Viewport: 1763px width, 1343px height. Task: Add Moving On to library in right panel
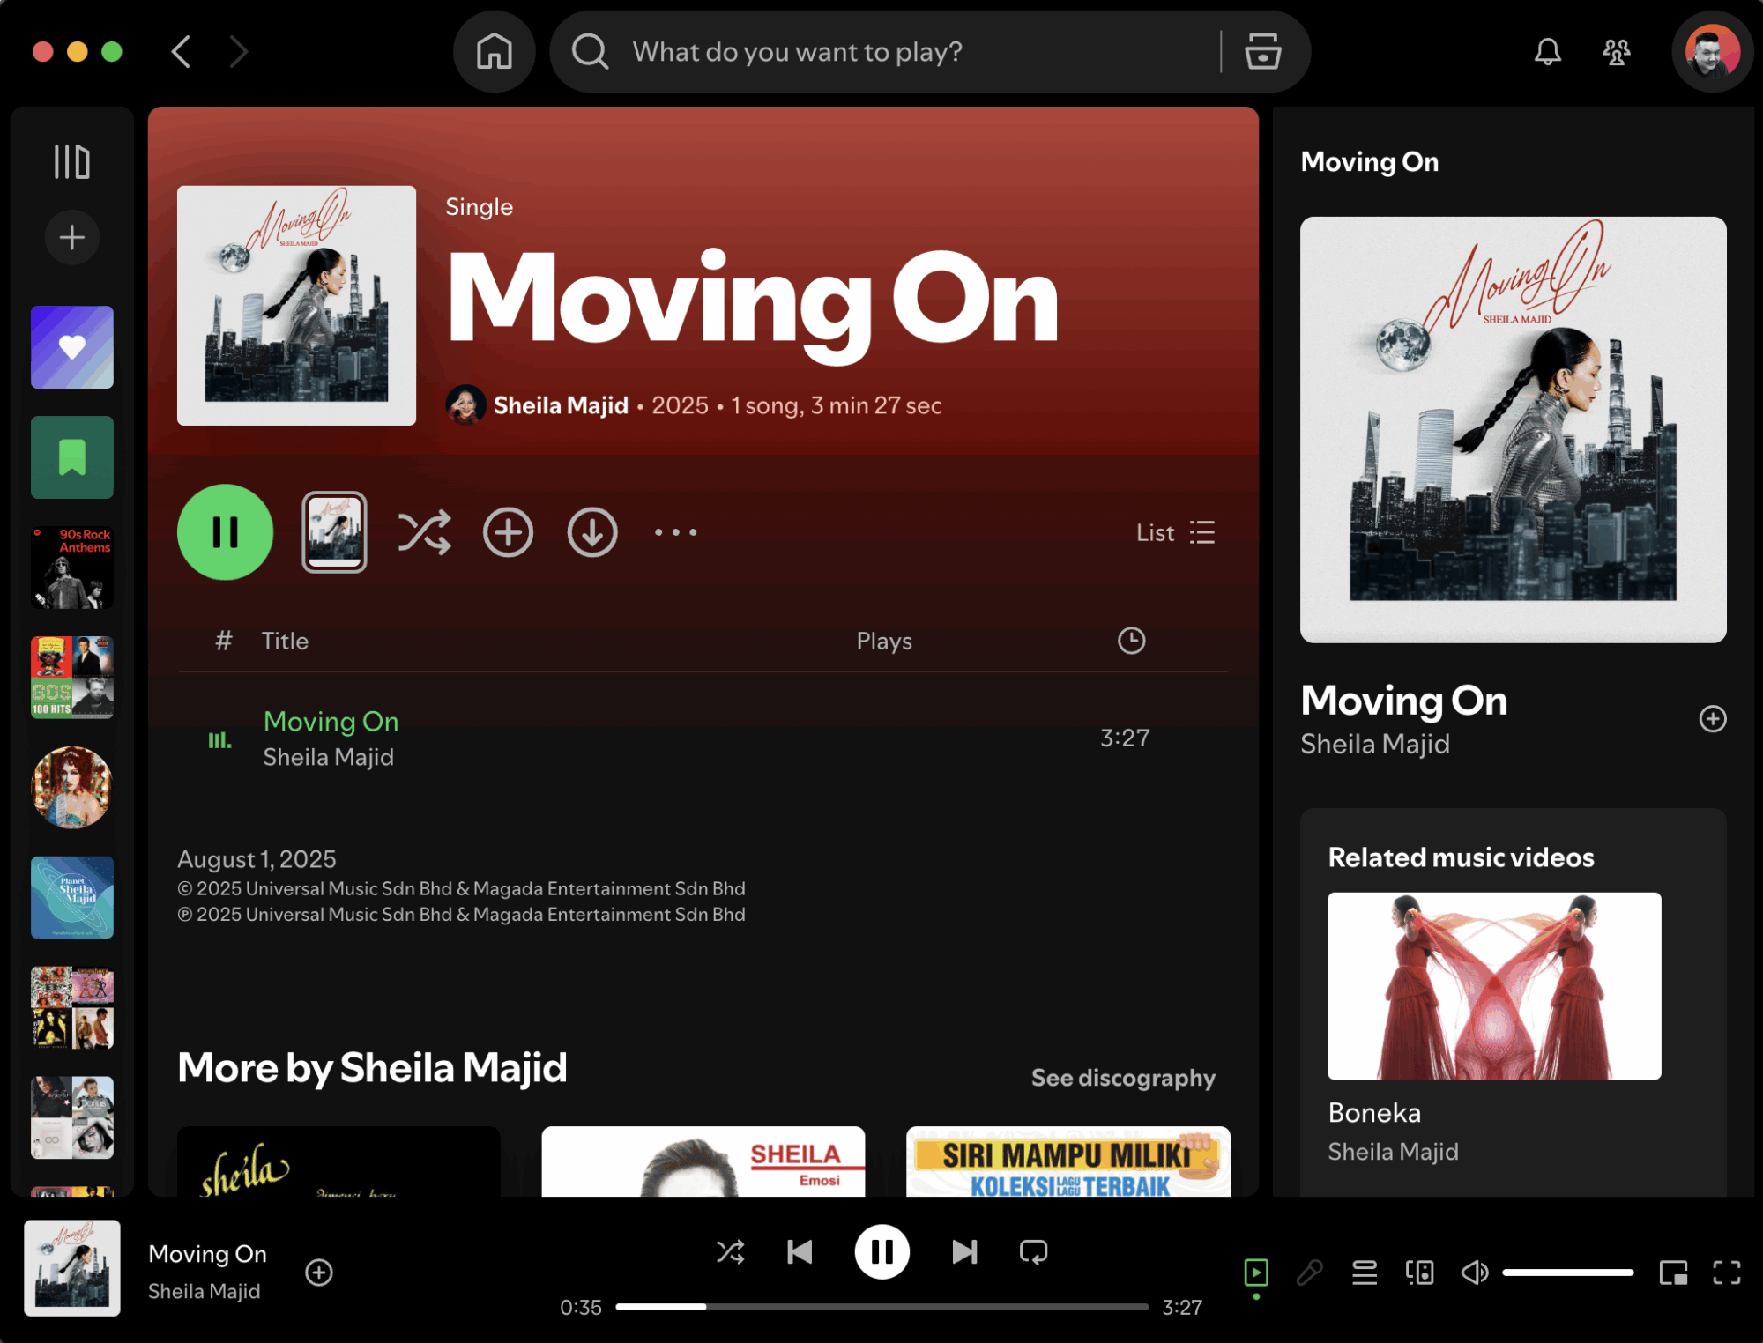tap(1712, 719)
